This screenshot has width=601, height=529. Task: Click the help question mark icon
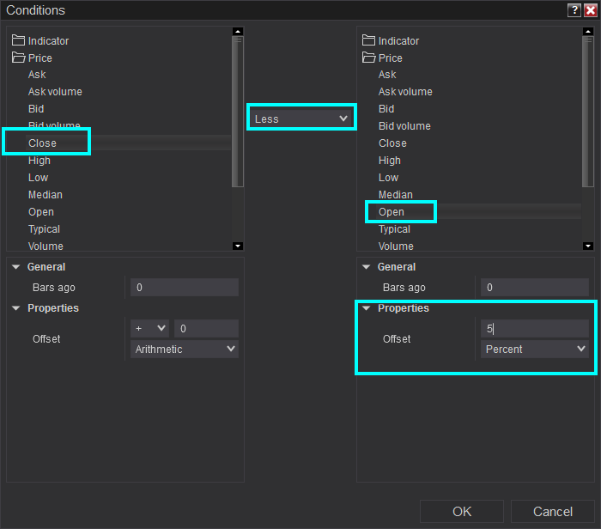tap(574, 10)
